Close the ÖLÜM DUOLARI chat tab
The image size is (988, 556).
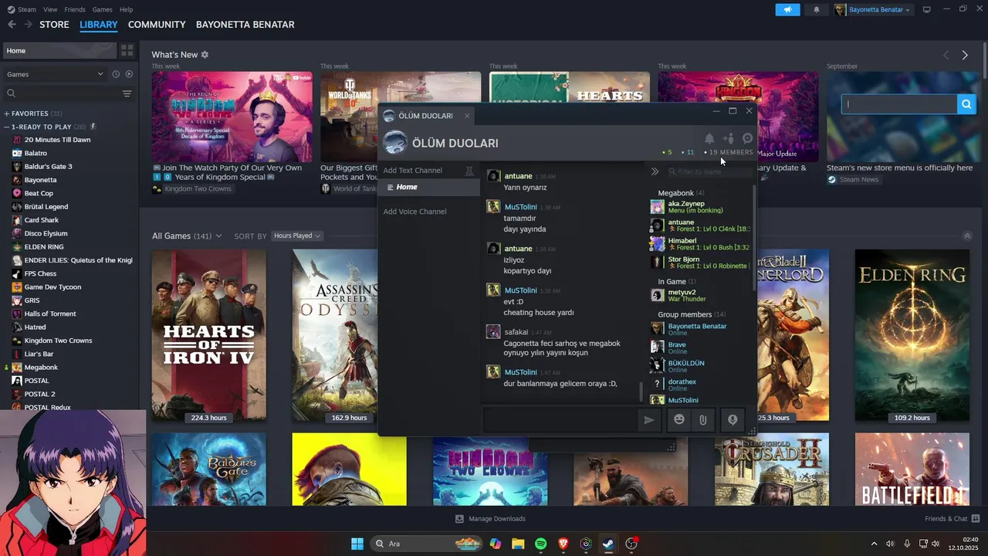(467, 116)
